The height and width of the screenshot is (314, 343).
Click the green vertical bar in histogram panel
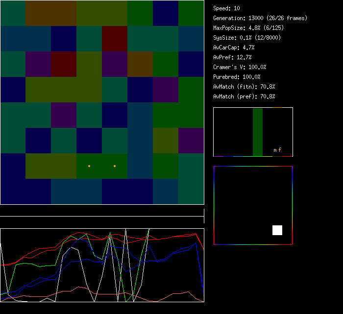258,132
